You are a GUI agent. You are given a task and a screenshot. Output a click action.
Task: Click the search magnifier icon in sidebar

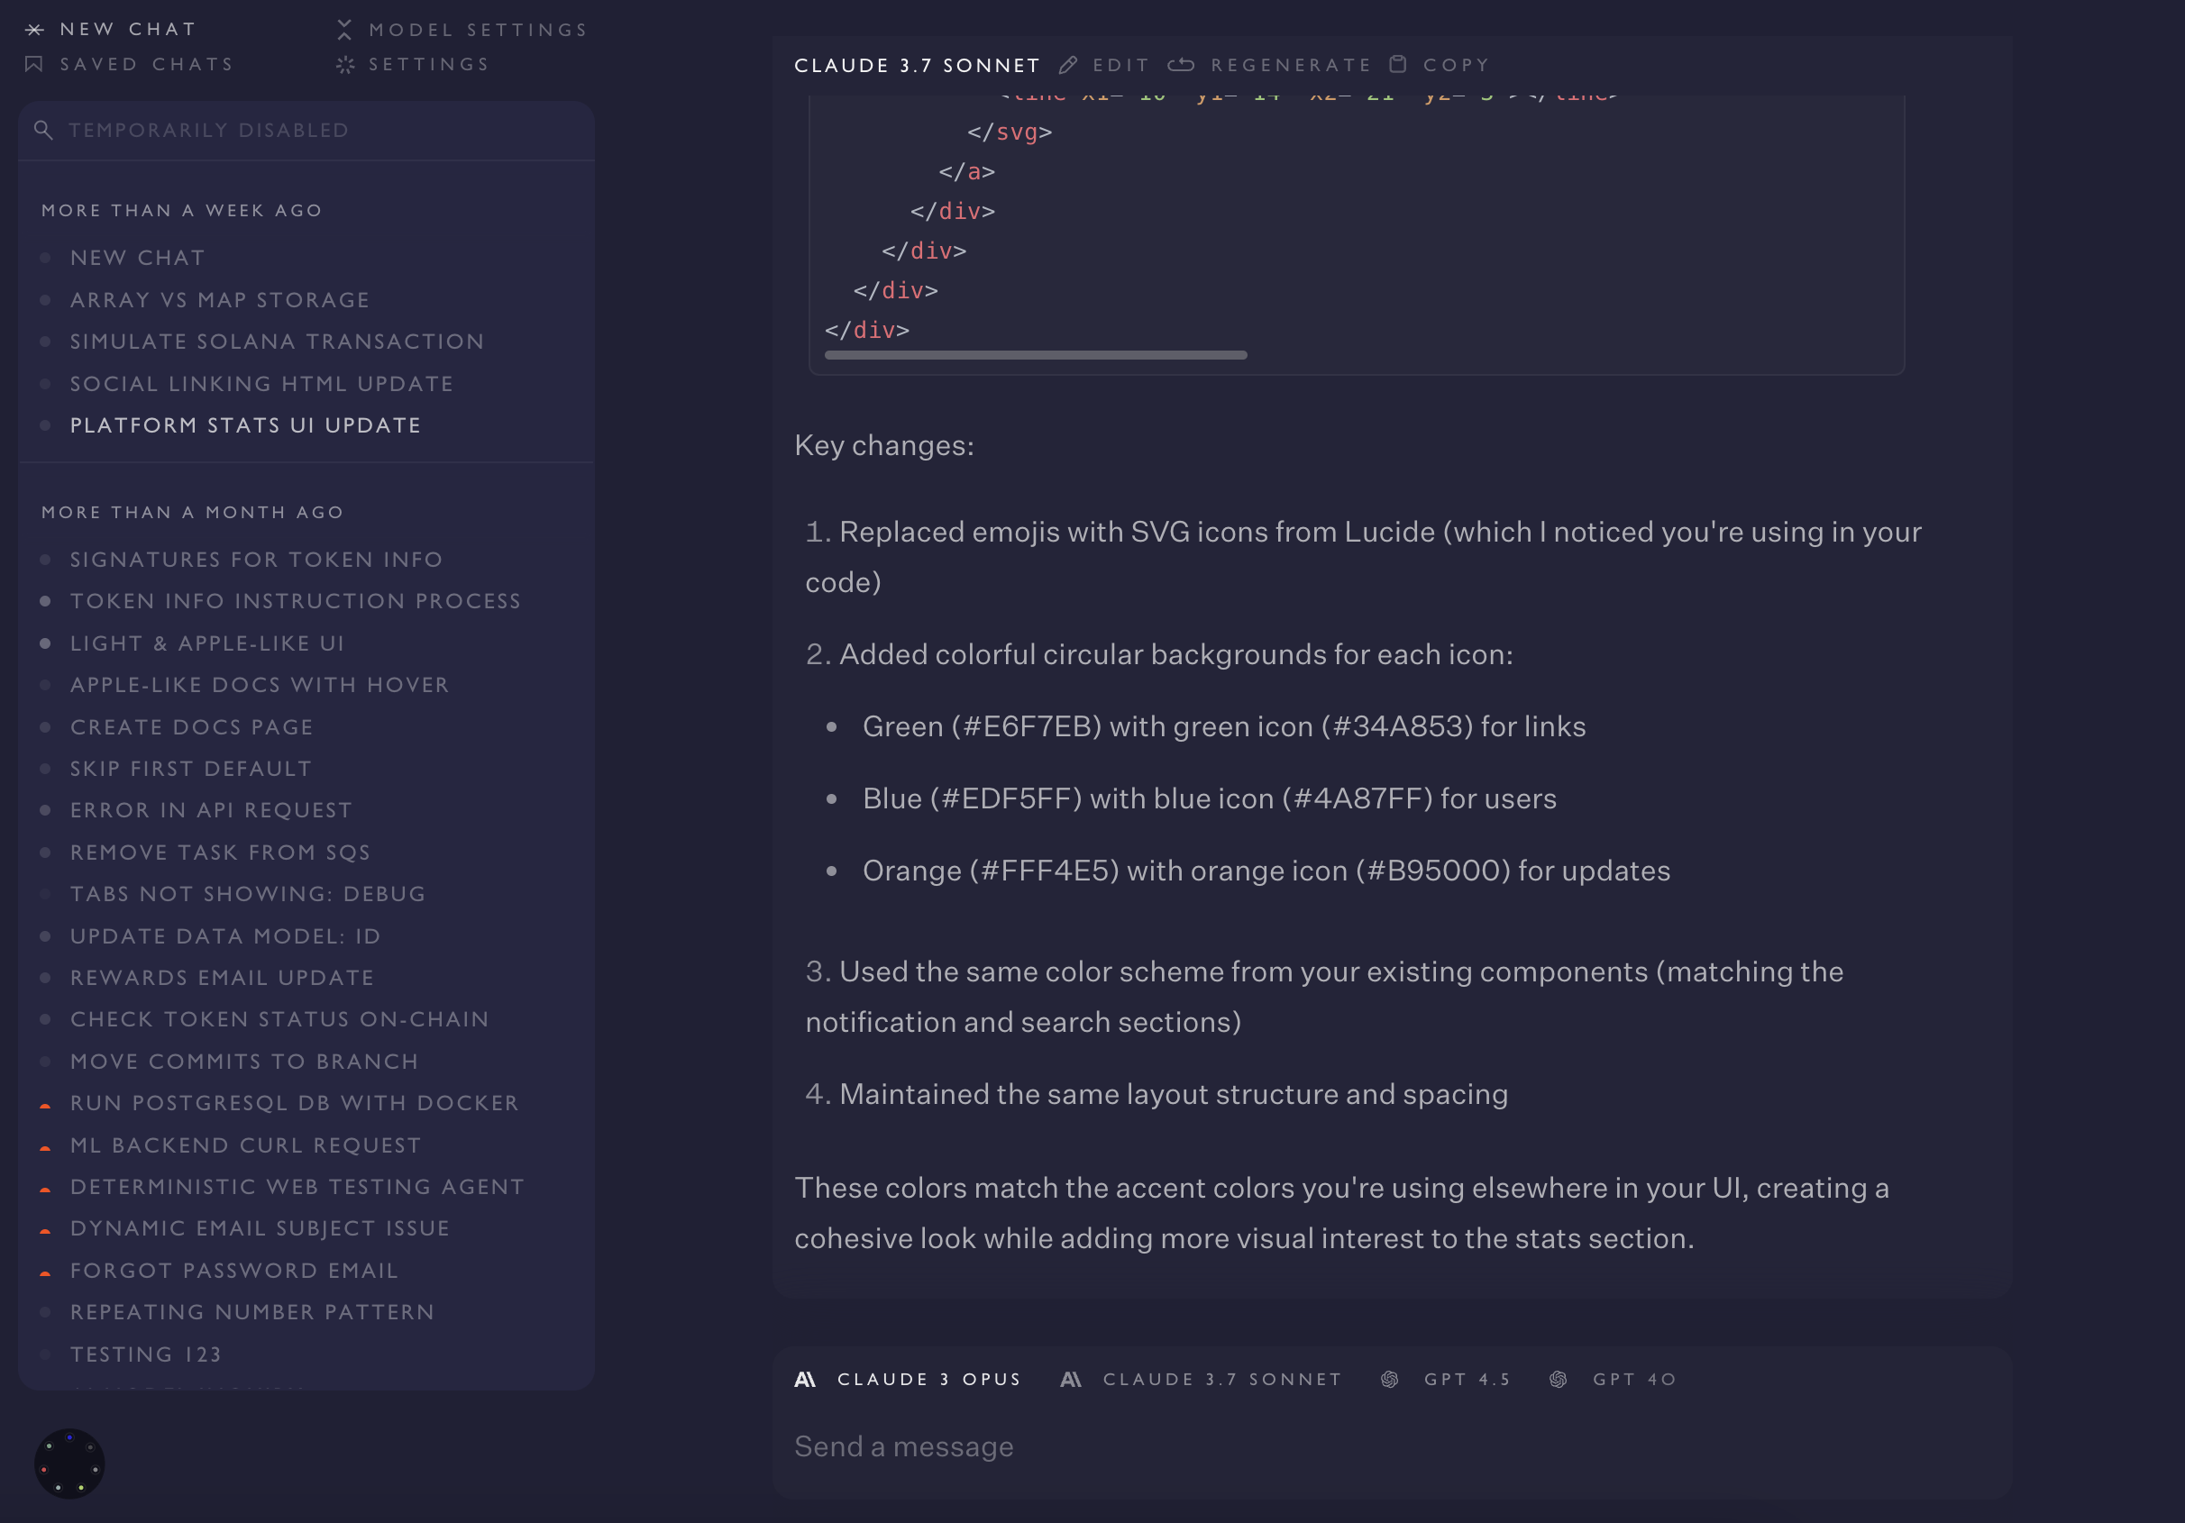pyautogui.click(x=43, y=130)
